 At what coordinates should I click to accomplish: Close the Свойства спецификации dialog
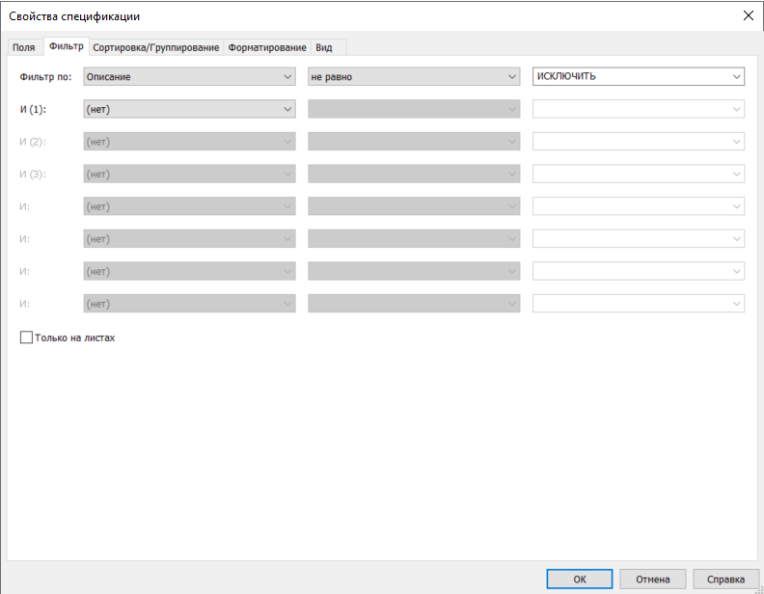coord(748,14)
